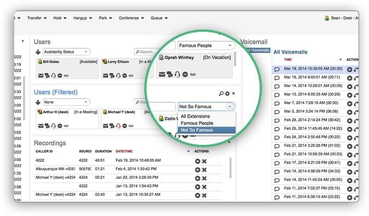Click the Sean - Desk user status
Image resolution: width=369 pixels, height=216 pixels.
pos(342,18)
